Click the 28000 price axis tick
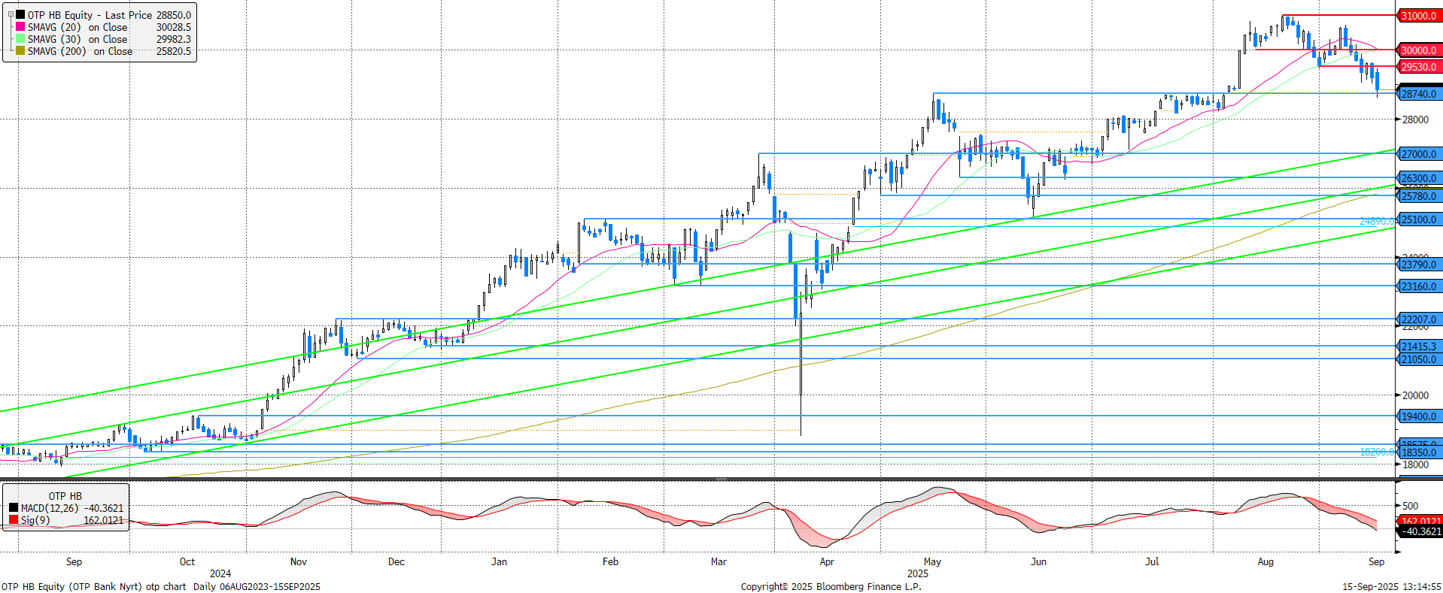Viewport: 1443px width, 593px height. tap(1415, 120)
